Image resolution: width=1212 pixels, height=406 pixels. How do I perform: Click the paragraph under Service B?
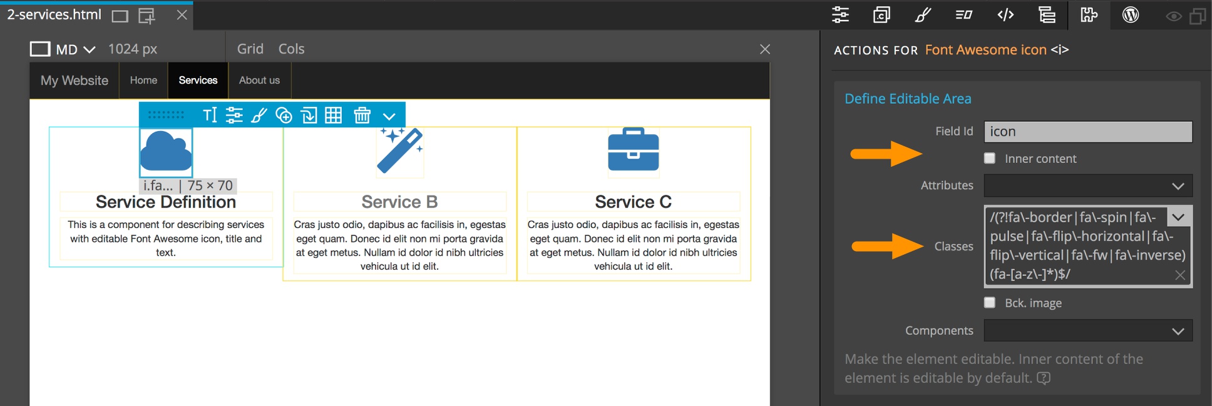(399, 245)
